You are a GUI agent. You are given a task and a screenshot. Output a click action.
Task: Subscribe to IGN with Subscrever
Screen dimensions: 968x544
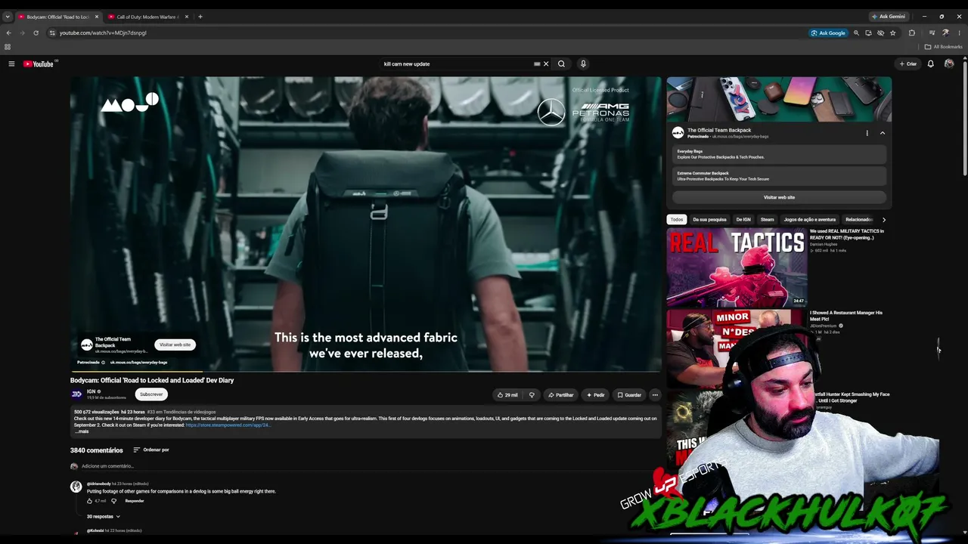tap(151, 394)
